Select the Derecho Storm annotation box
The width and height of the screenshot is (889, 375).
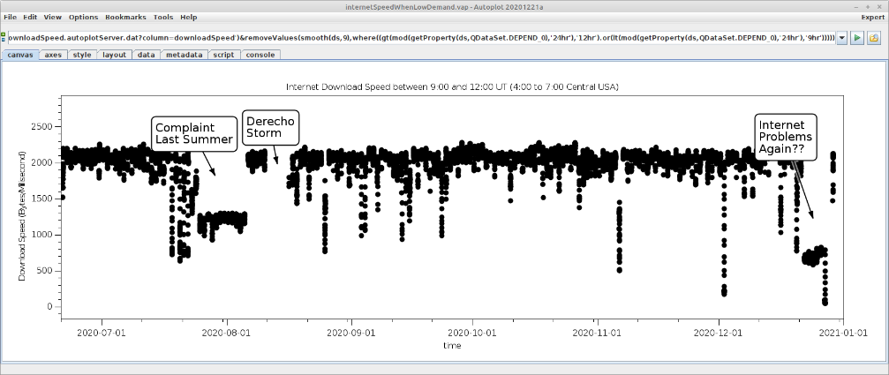coord(271,127)
